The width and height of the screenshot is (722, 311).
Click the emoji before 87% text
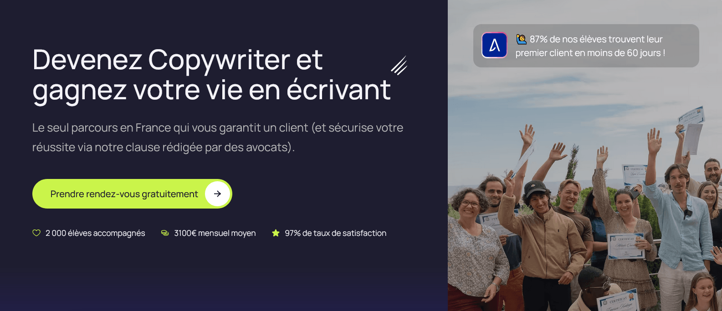point(521,39)
